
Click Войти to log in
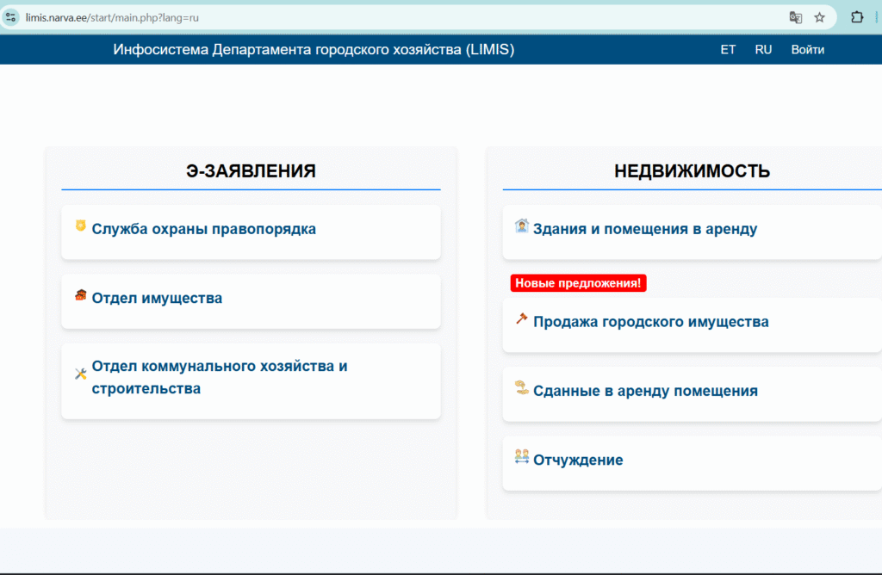807,50
